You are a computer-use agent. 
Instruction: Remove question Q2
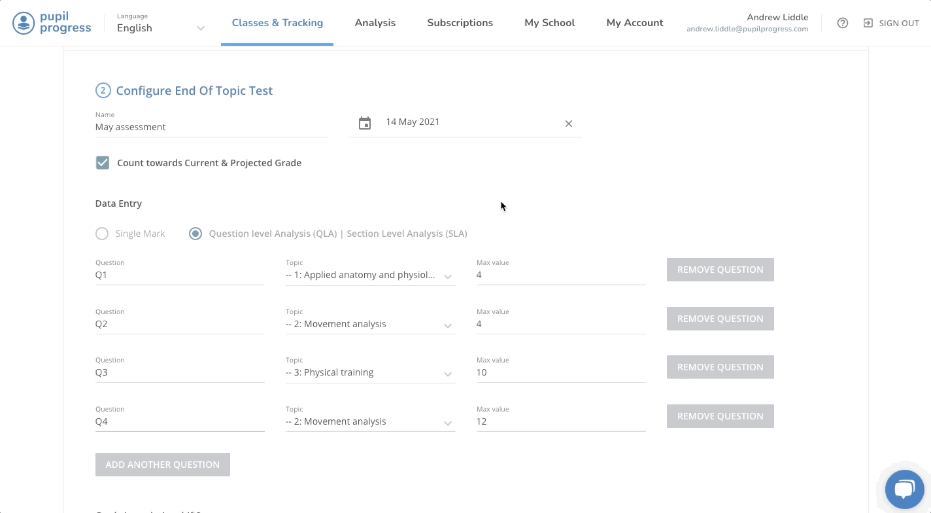(x=720, y=319)
